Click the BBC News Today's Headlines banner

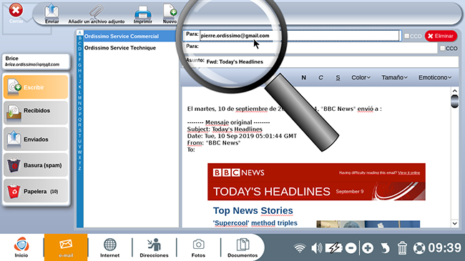316,182
